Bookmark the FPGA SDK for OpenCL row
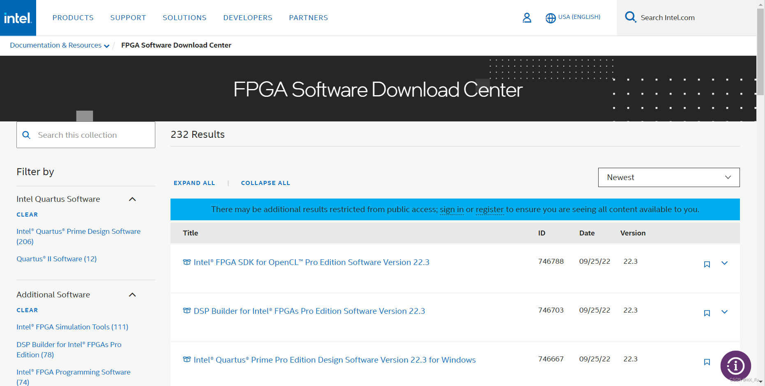Viewport: 765px width, 386px height. pos(707,264)
